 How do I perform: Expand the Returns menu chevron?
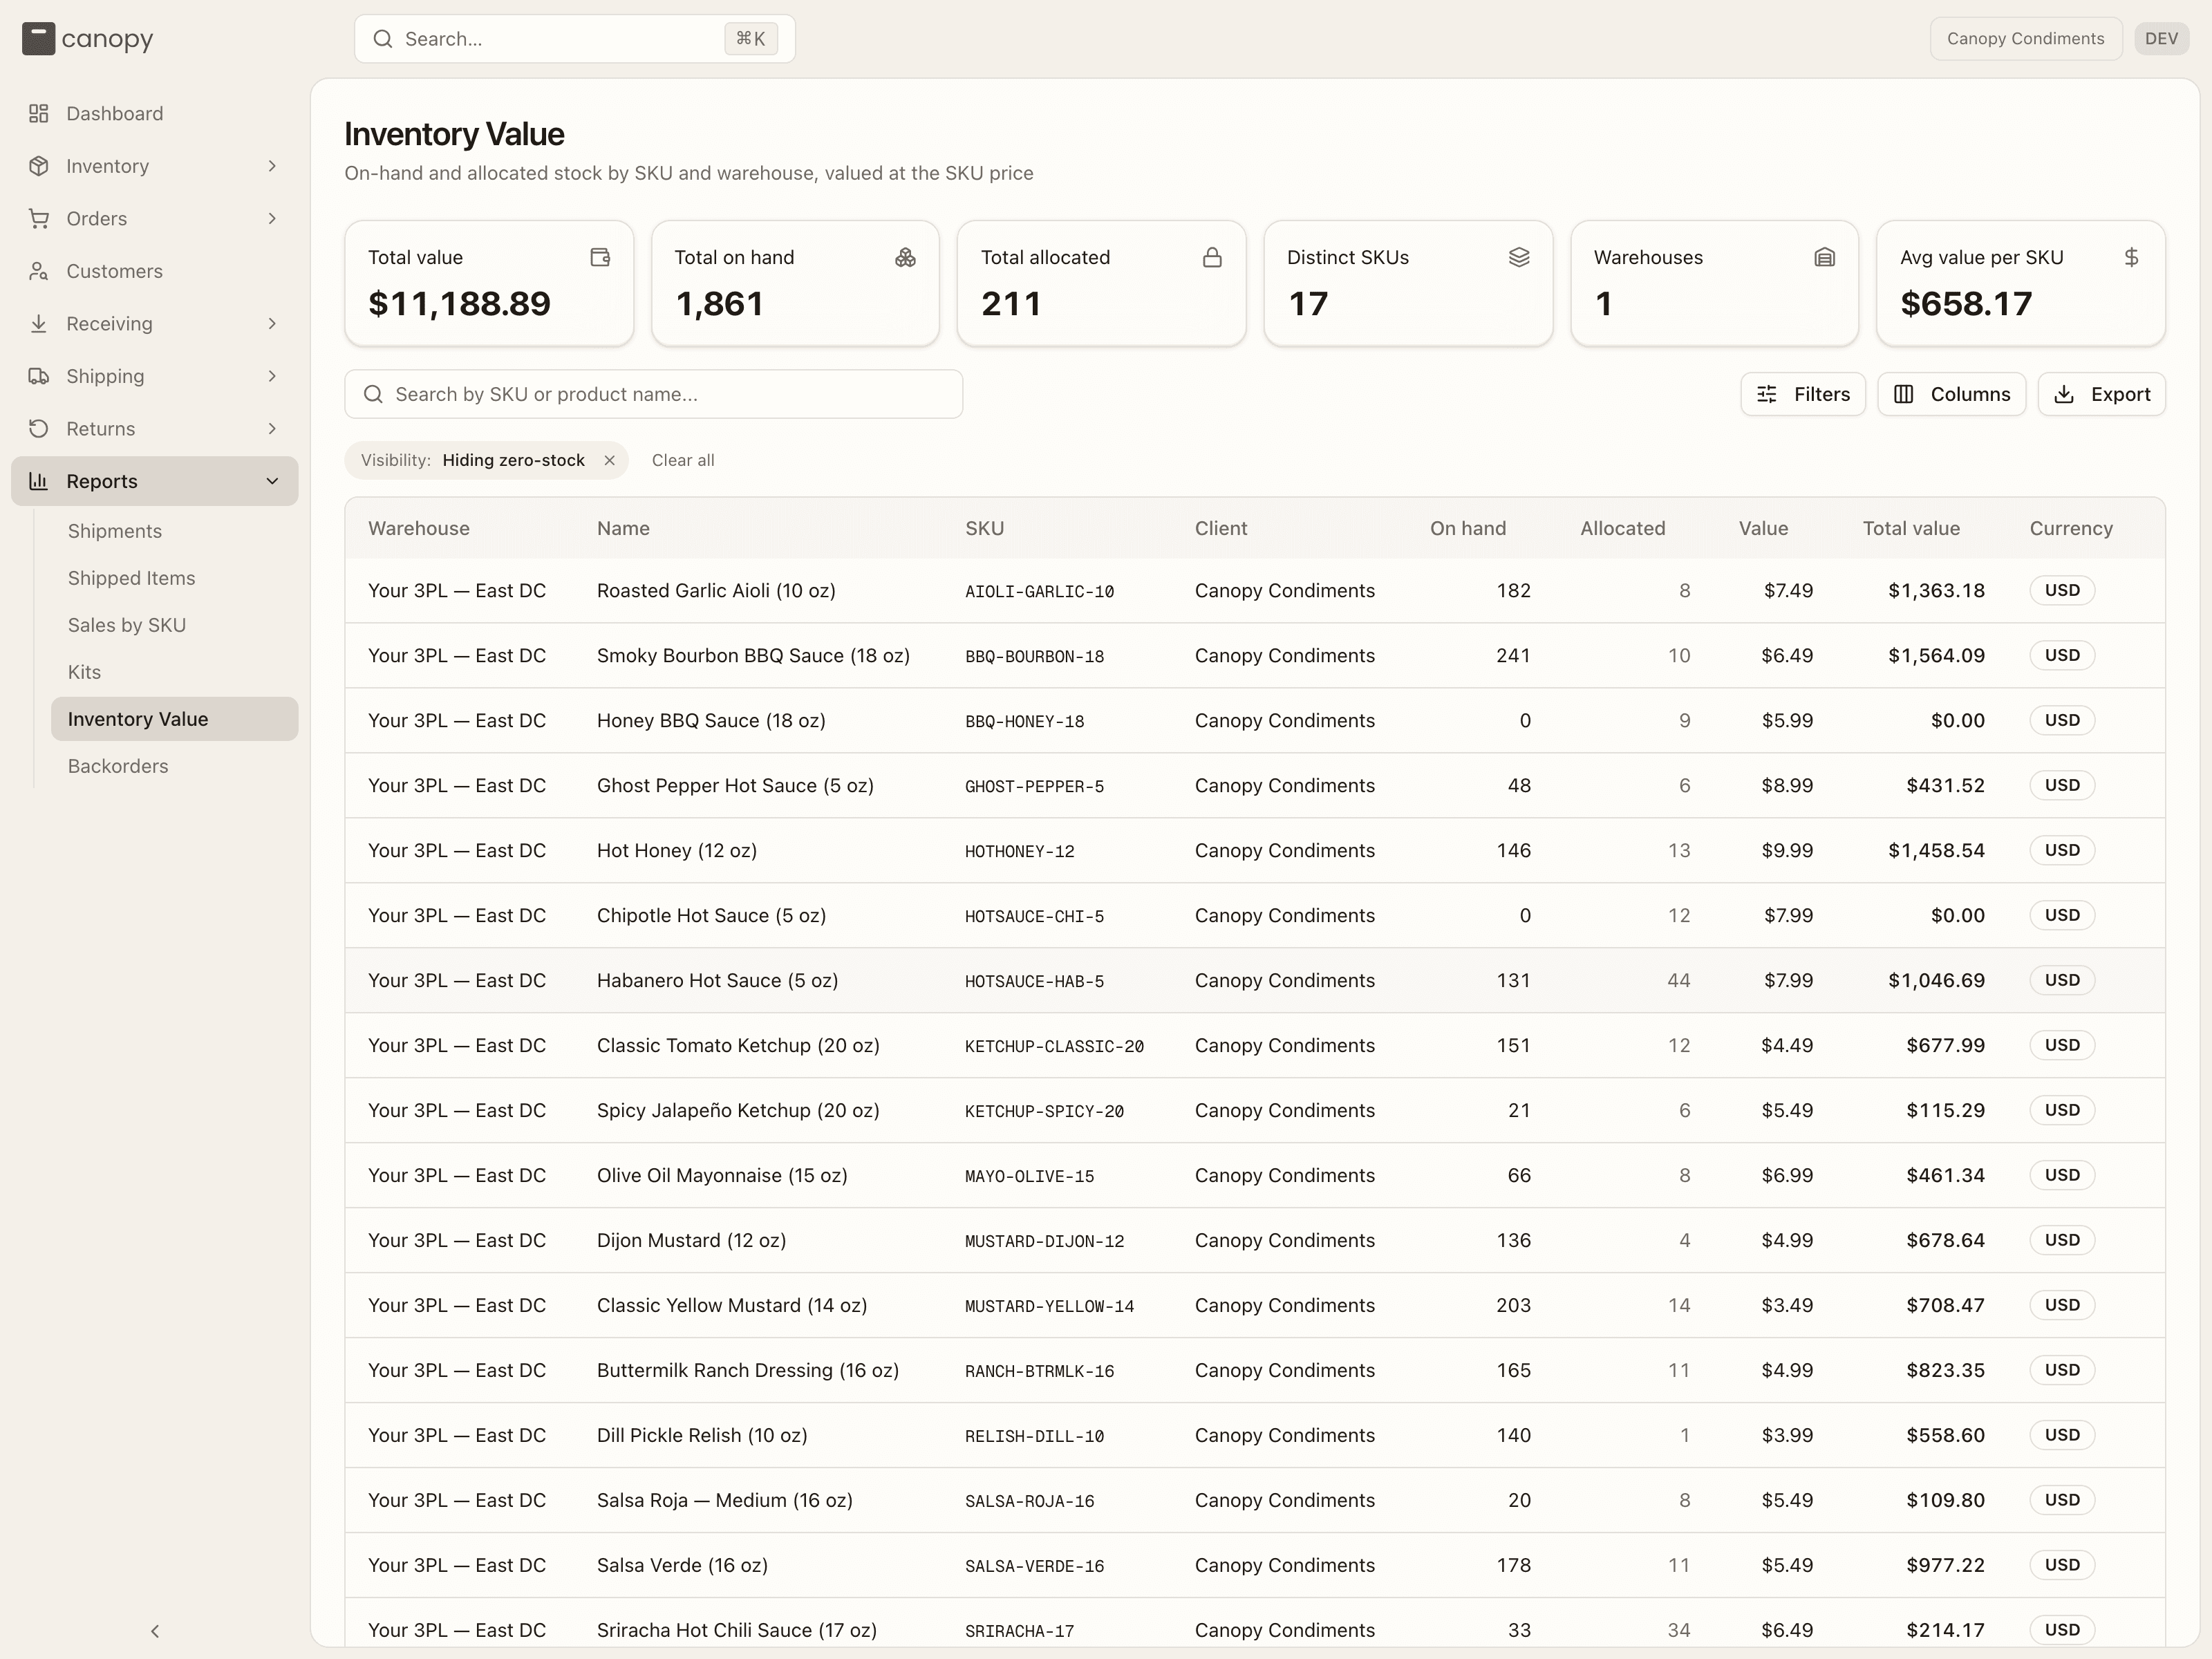(272, 428)
